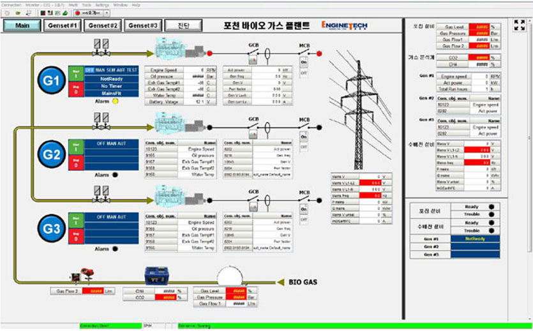Click the yellow G1 Alarm indicator
This screenshot has width=533, height=331.
[116, 101]
